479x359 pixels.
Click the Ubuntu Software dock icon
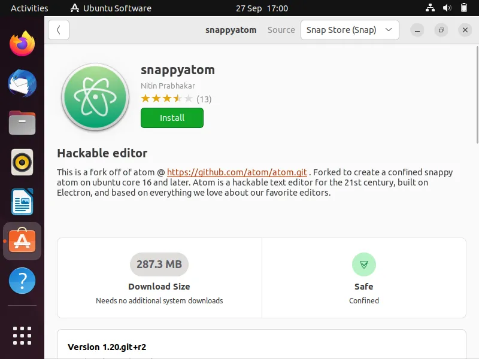tap(22, 241)
